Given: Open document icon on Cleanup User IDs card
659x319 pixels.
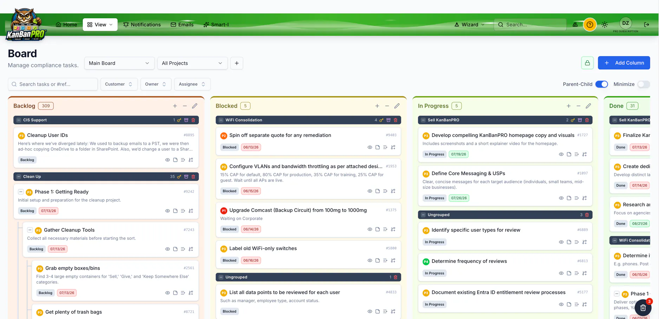Looking at the screenshot, I should (175, 160).
